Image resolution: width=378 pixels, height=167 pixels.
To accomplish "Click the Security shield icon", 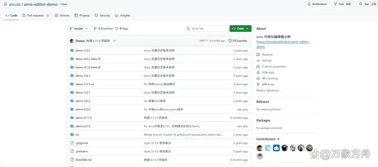I will (96, 15).
